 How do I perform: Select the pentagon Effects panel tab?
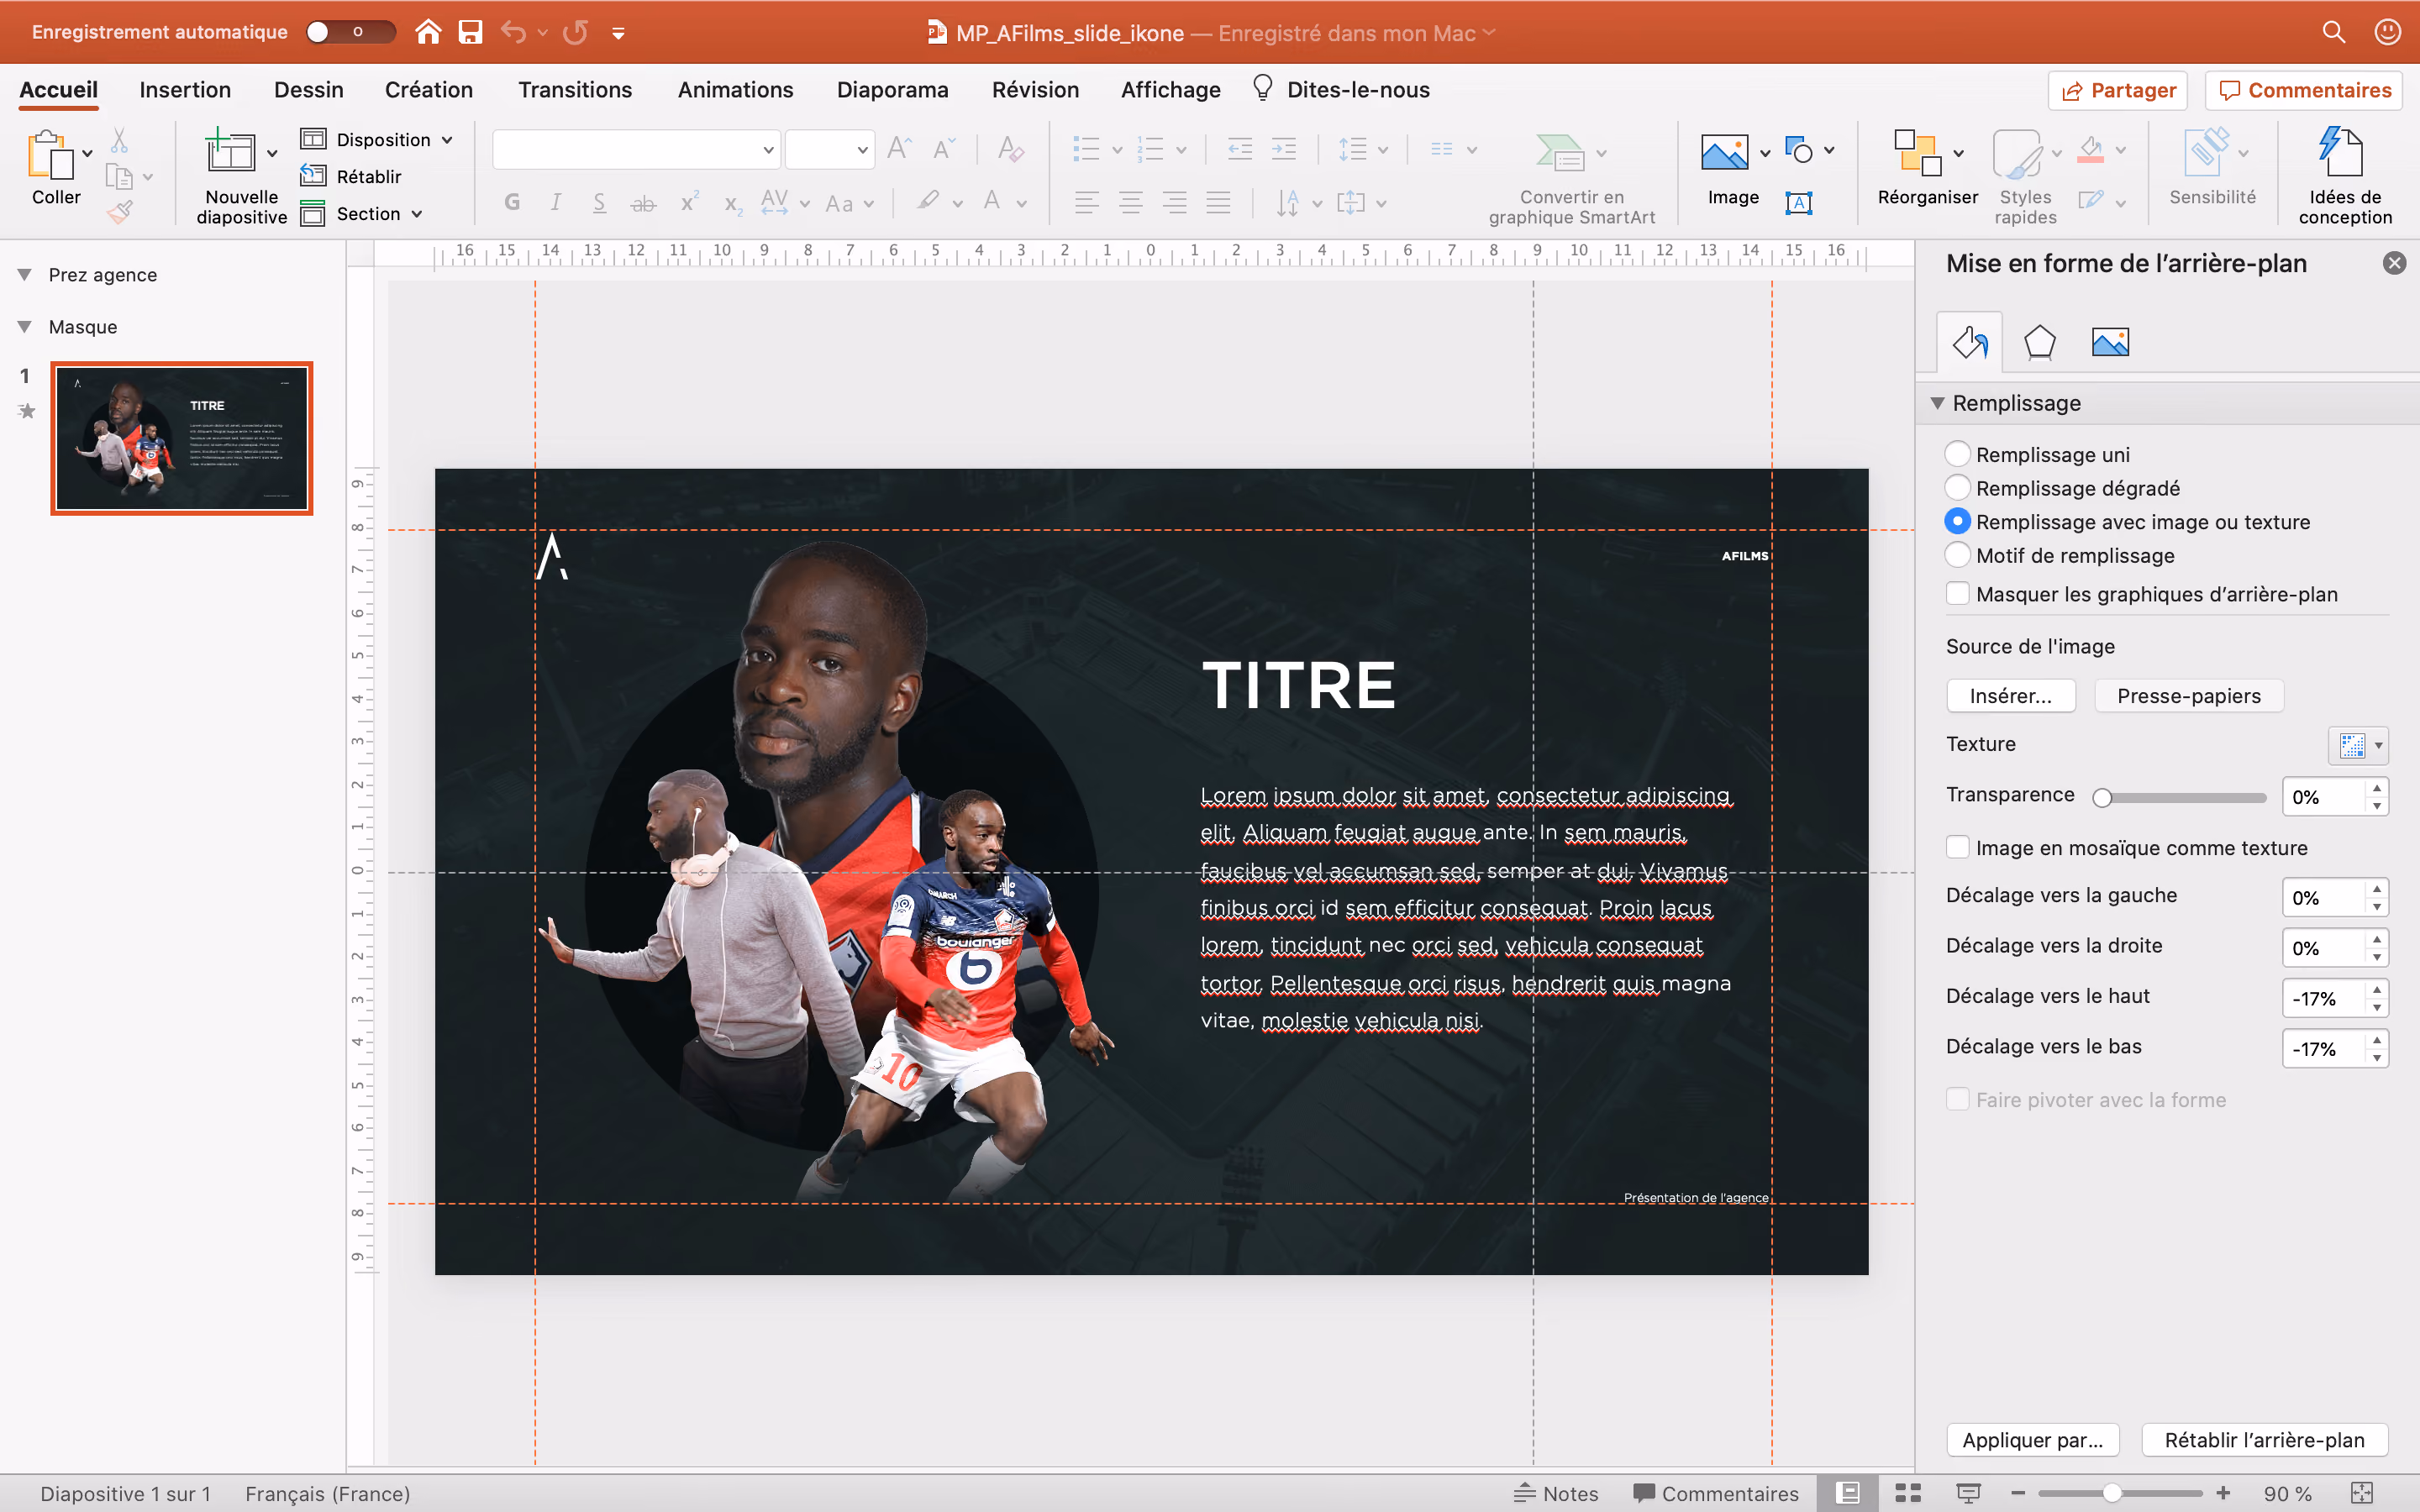(2040, 343)
